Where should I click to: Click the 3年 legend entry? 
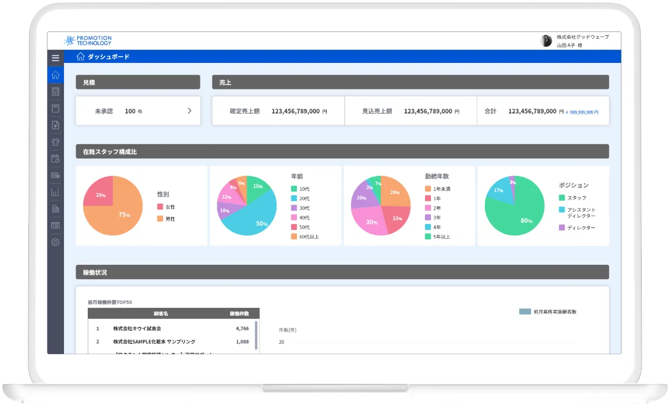coord(433,217)
